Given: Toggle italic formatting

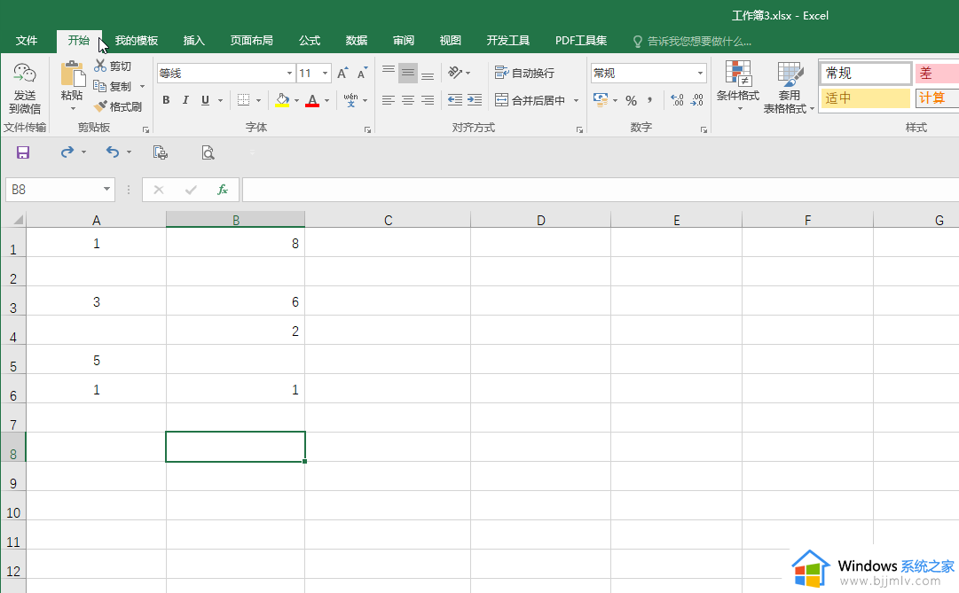Looking at the screenshot, I should (185, 100).
